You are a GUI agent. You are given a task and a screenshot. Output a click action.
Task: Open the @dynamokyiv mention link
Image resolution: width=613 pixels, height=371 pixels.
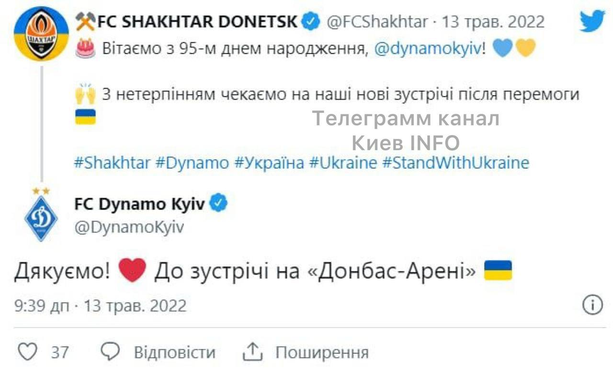427,49
